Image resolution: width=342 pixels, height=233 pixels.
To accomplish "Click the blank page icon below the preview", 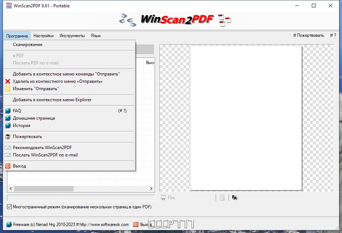I will (222, 198).
